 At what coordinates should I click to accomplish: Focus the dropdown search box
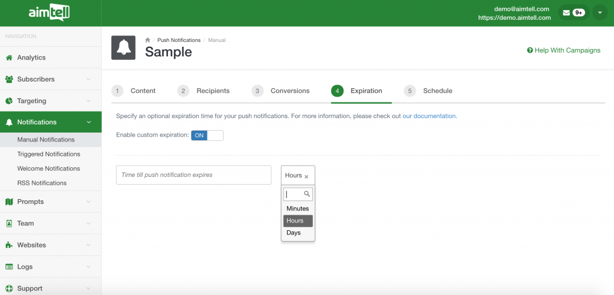pos(298,194)
